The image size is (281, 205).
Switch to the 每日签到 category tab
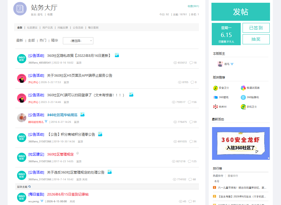click(93, 27)
